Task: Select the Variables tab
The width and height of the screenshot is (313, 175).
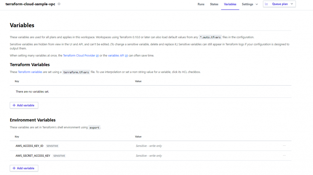Action: 230,4
